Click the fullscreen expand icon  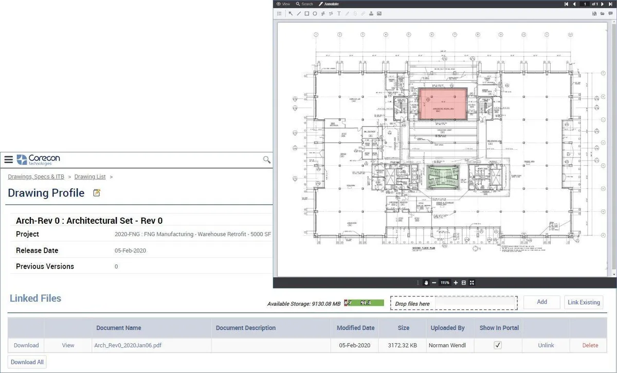[472, 282]
